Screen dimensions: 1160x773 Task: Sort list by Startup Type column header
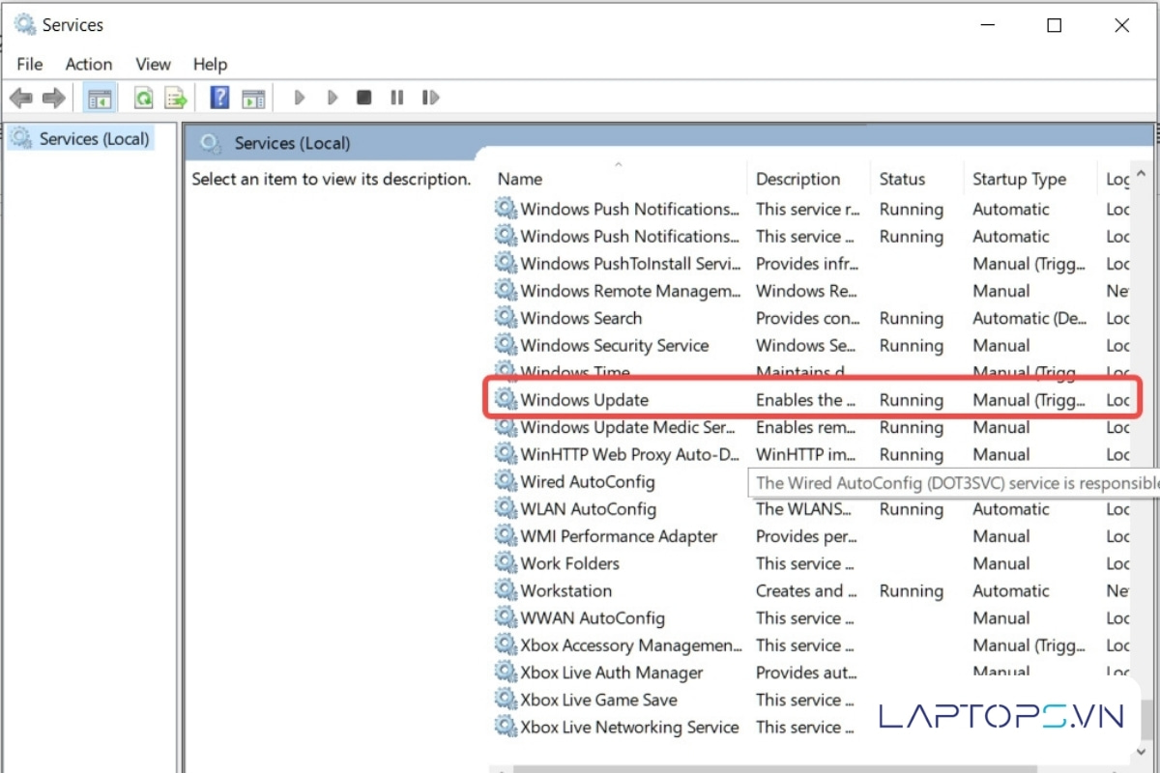coord(1019,179)
